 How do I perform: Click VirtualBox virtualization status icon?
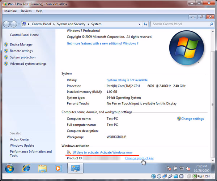click(181, 176)
